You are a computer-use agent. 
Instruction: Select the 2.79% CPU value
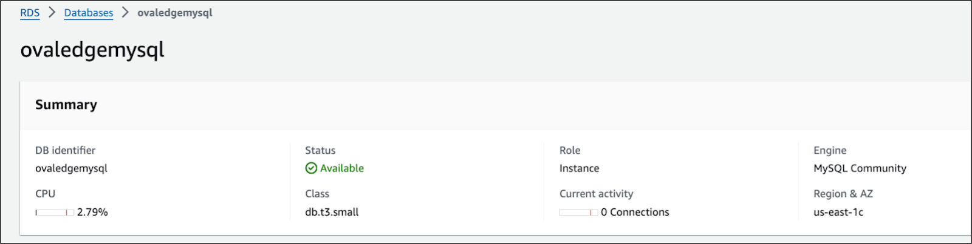92,212
